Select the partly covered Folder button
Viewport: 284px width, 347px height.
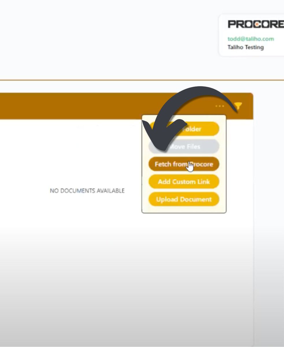(x=184, y=129)
